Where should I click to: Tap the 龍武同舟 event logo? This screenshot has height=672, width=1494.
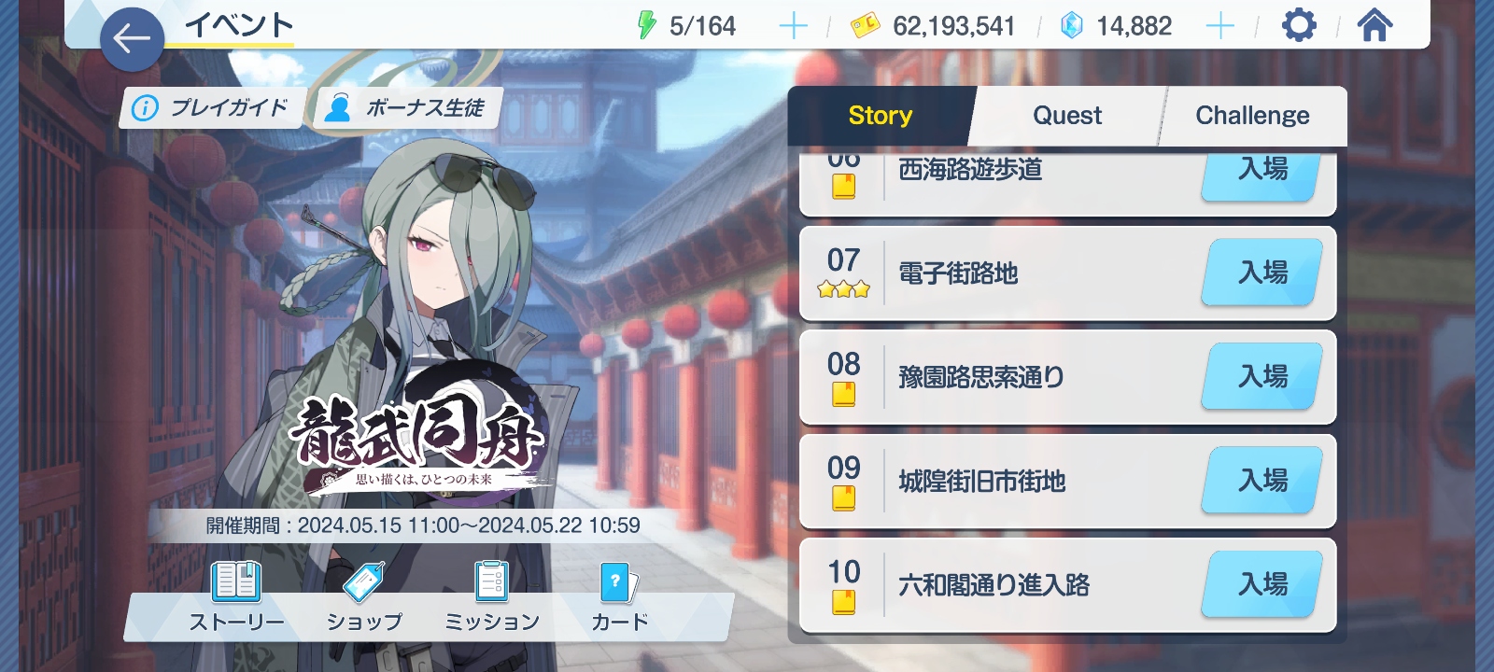418,439
